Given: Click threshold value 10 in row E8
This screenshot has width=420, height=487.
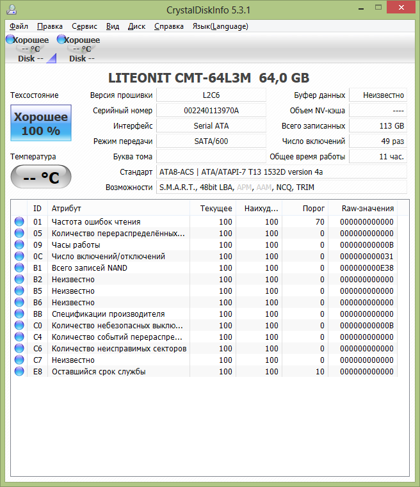Looking at the screenshot, I should [319, 371].
